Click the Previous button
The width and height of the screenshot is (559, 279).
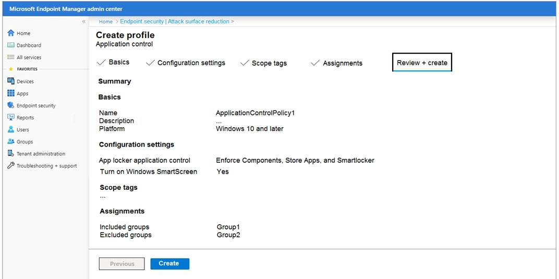122,264
